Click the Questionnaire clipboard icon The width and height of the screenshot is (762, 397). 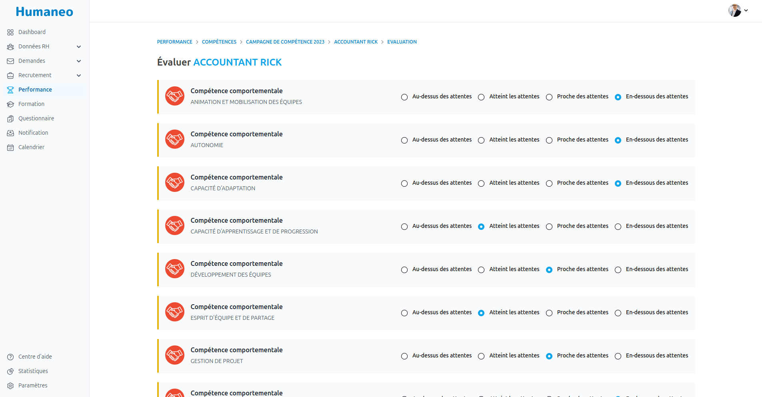[x=10, y=119]
